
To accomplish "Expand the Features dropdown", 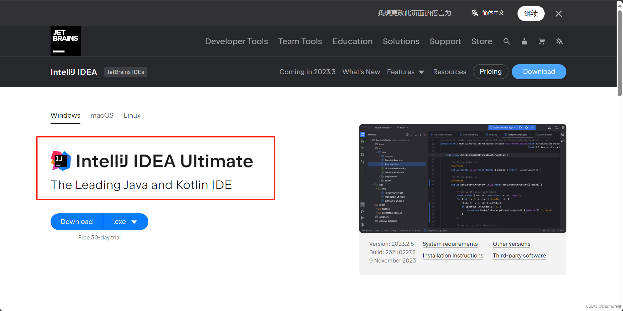I will pyautogui.click(x=406, y=72).
